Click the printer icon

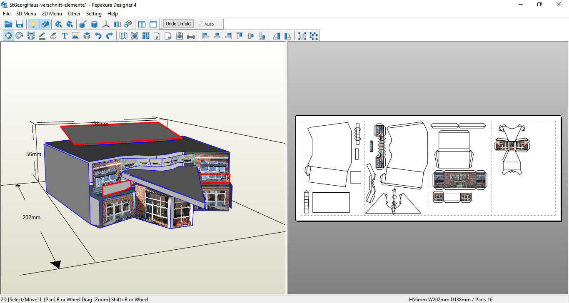tap(191, 36)
